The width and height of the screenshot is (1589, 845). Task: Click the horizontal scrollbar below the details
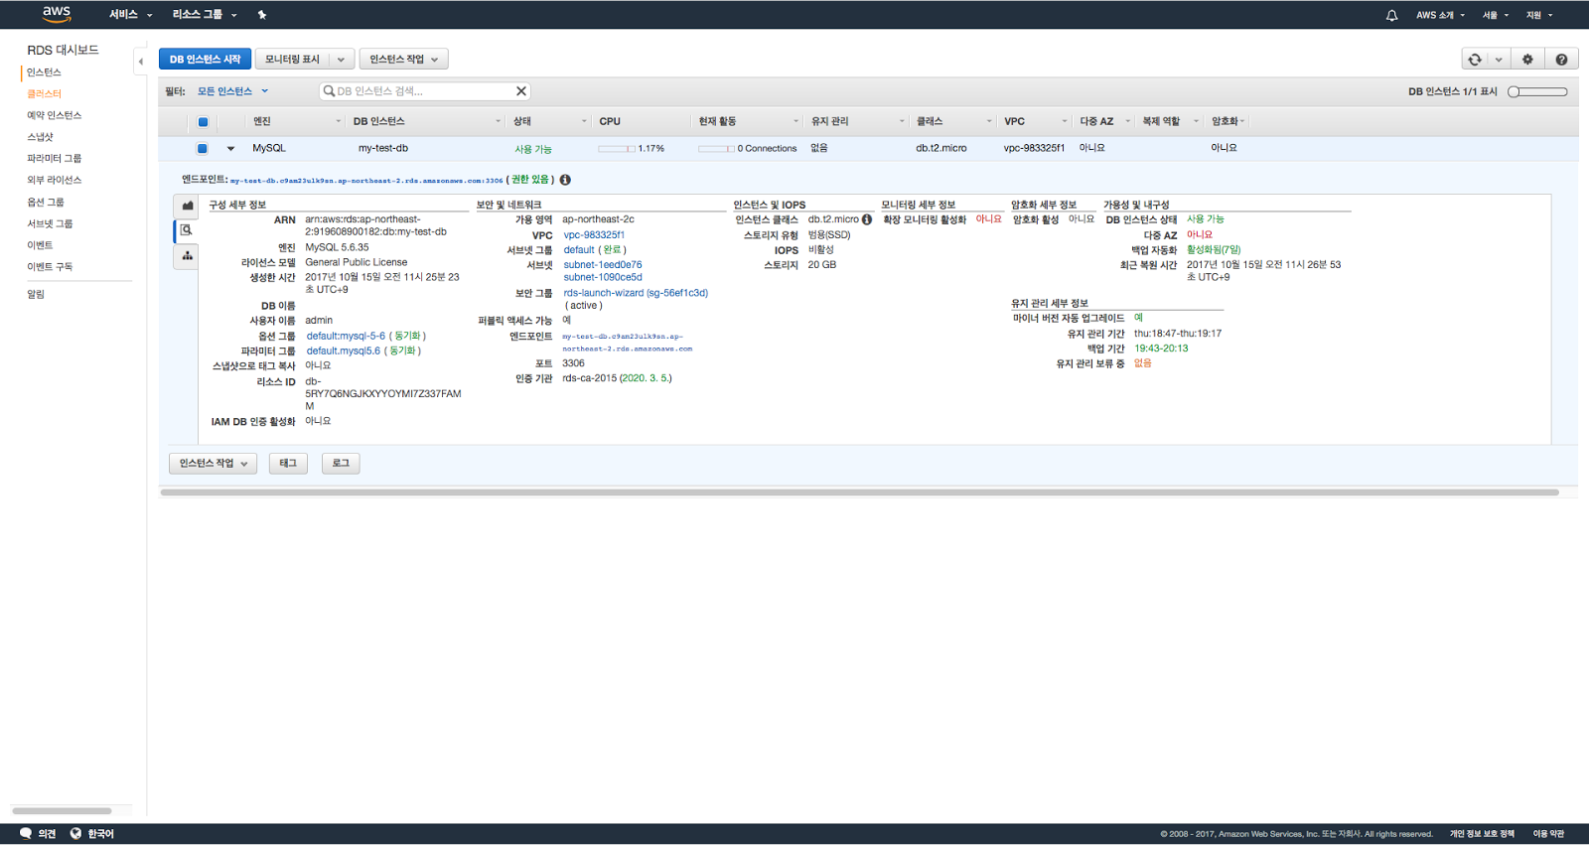click(x=859, y=493)
